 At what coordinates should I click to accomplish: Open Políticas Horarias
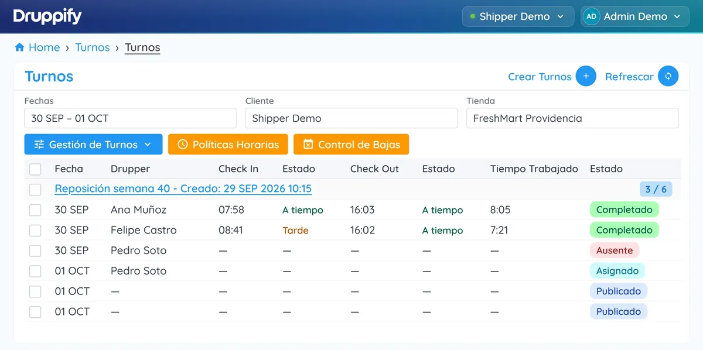228,145
